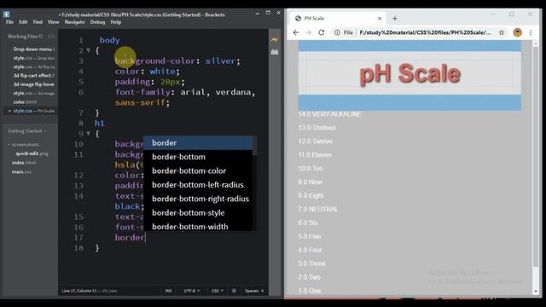Open the CSS language mode dropdown

click(x=218, y=291)
